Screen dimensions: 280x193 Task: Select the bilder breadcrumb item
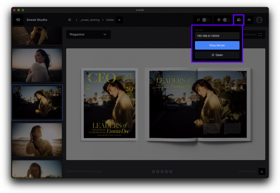tap(110, 20)
